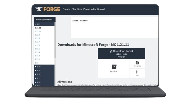Click the Minecraft Version sidebar header
This screenshot has height=109, width=195.
45,19
